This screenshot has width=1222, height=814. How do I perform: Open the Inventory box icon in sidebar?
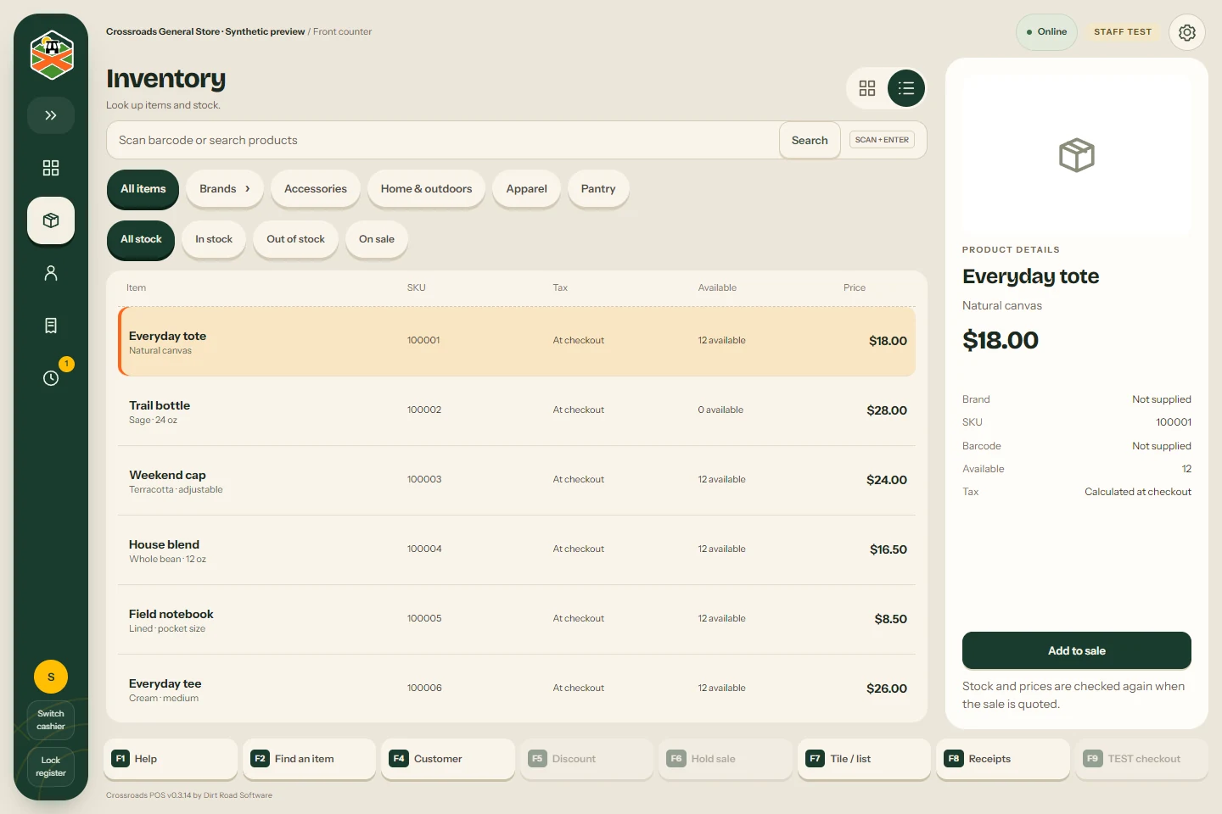point(51,220)
